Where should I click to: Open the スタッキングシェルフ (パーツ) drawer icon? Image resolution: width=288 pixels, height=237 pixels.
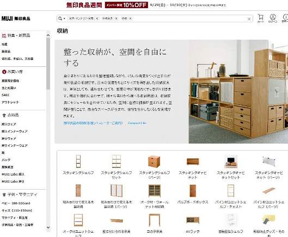[x=154, y=161]
